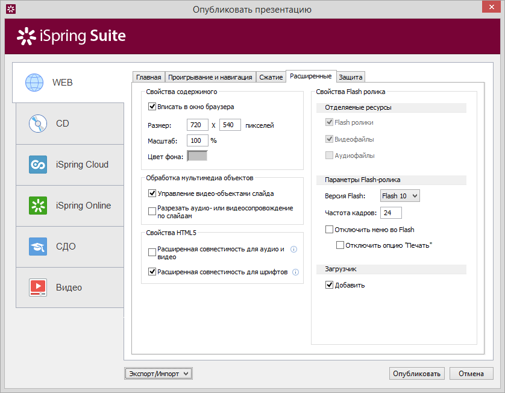Click info icon for audio and video compatibility
The height and width of the screenshot is (393, 505).
pos(293,250)
